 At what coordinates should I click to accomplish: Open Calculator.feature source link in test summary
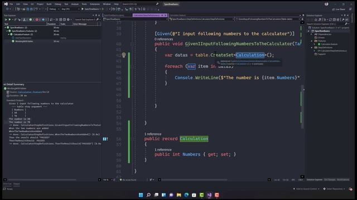tap(30, 92)
